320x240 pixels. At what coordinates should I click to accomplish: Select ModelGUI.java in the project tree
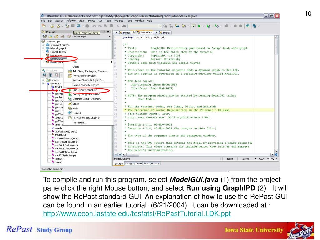pyautogui.click(x=58, y=58)
